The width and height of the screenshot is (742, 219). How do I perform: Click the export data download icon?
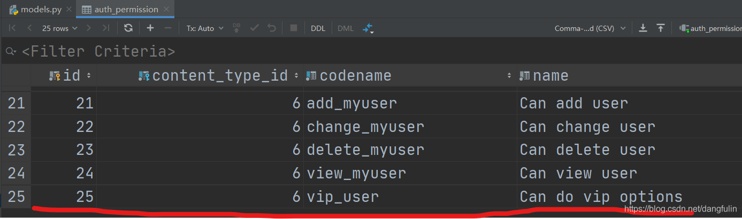click(643, 28)
